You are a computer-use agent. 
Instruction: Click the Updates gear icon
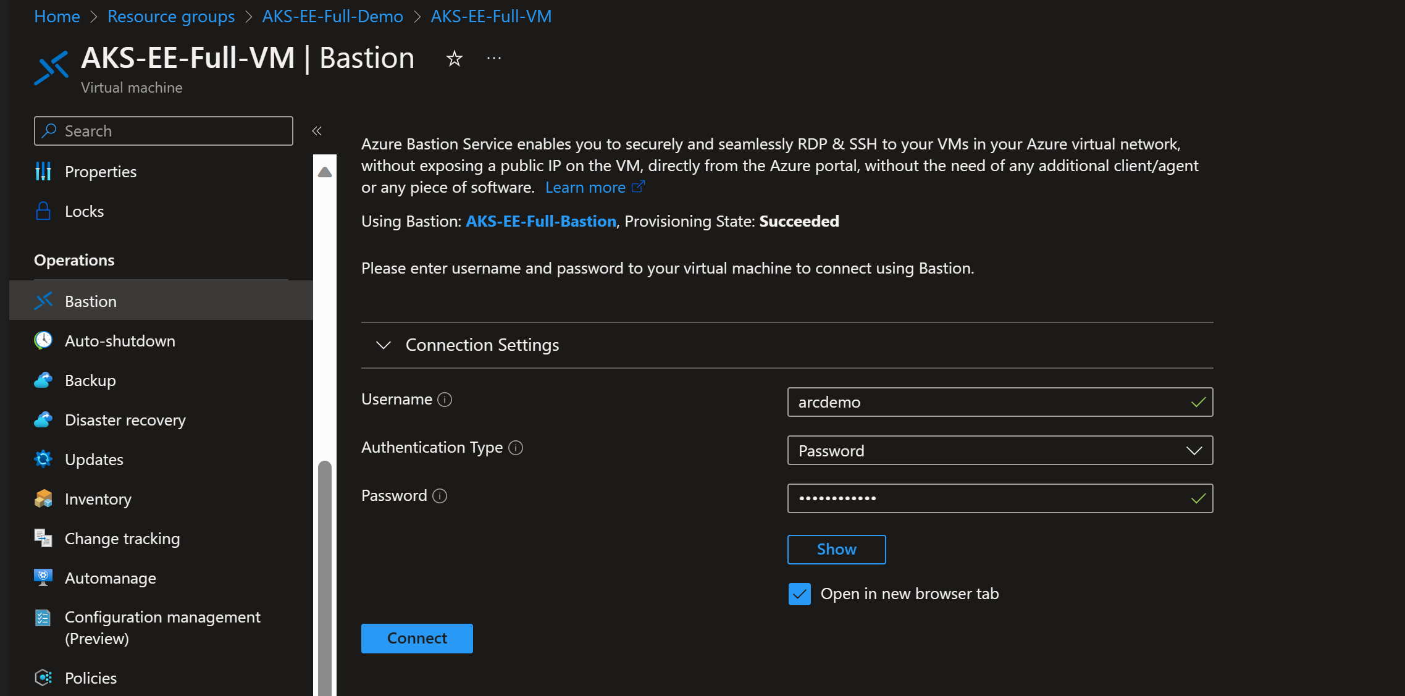coord(43,459)
